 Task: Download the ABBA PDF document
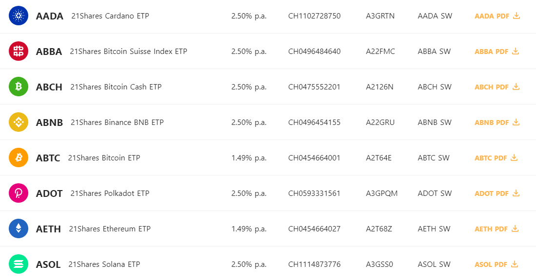(490, 51)
